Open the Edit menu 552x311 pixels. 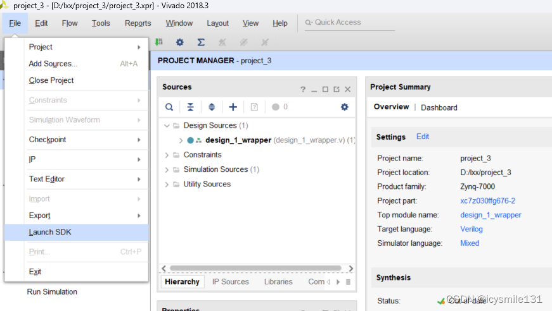click(x=41, y=23)
